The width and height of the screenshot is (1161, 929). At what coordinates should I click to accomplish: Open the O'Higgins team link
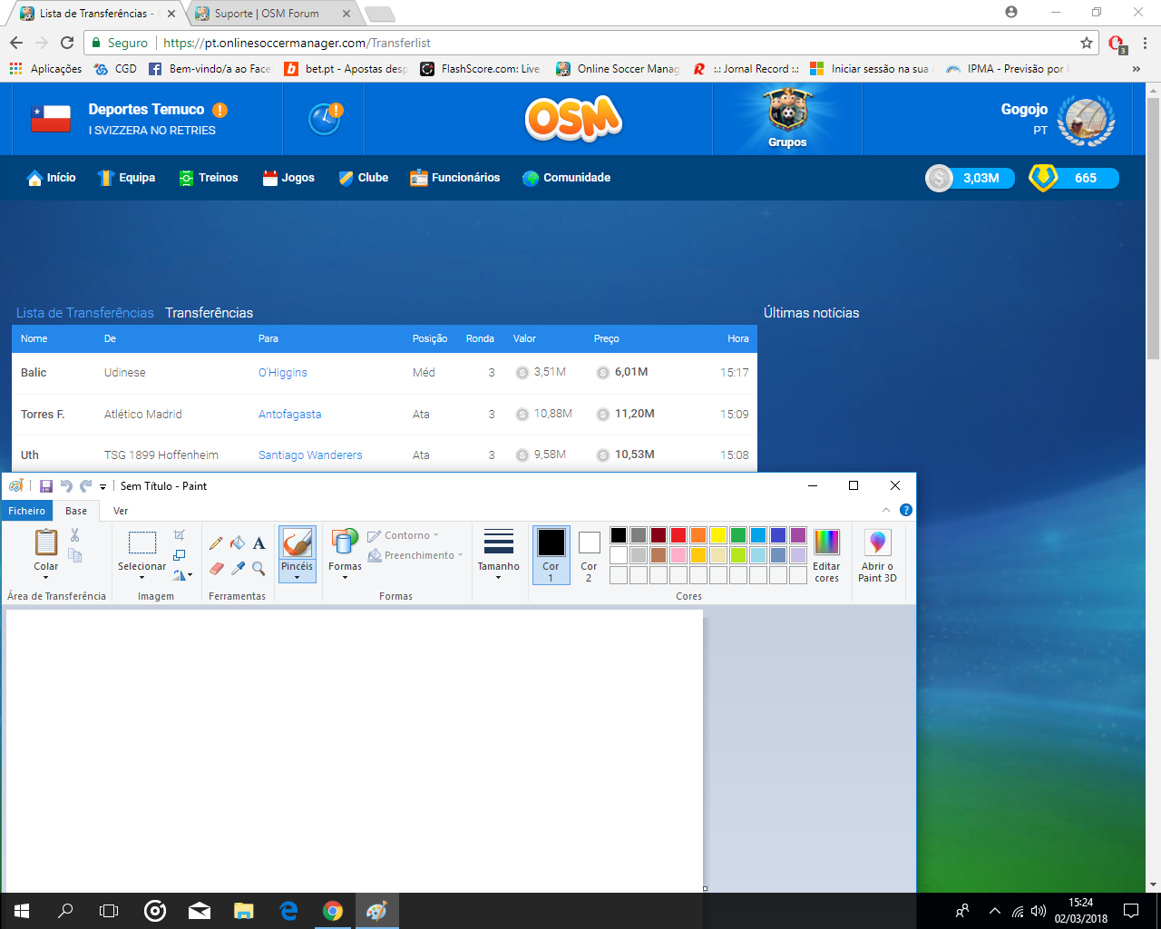tap(283, 373)
